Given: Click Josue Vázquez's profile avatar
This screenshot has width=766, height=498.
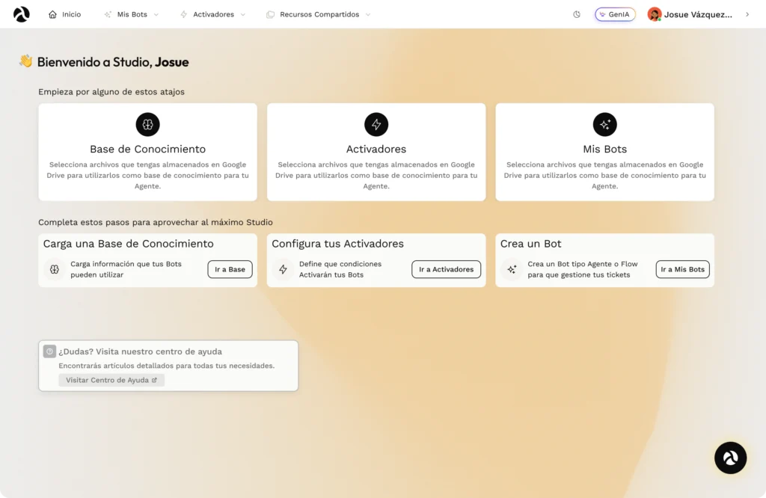Looking at the screenshot, I should [655, 14].
